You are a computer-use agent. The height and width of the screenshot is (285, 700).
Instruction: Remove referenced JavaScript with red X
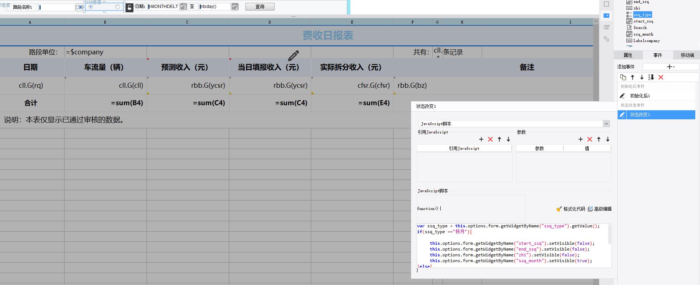pos(490,139)
